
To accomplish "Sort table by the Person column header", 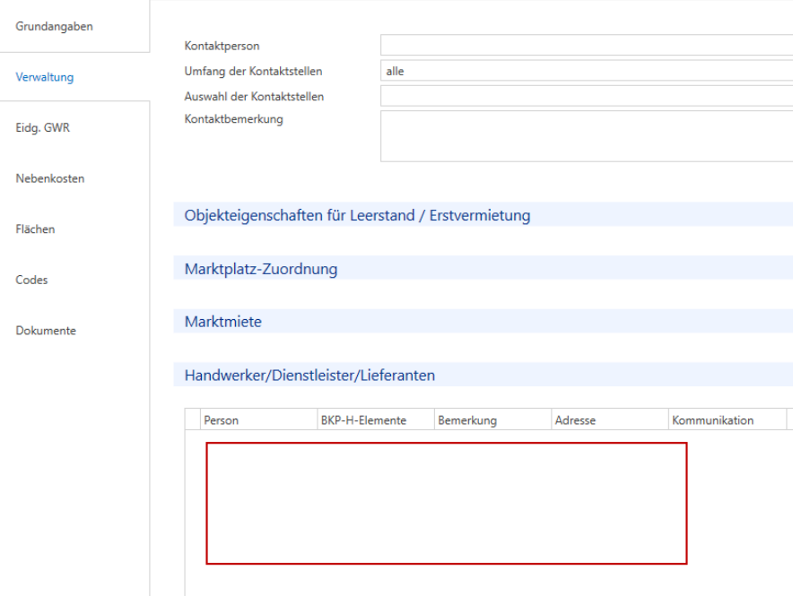I will [259, 419].
